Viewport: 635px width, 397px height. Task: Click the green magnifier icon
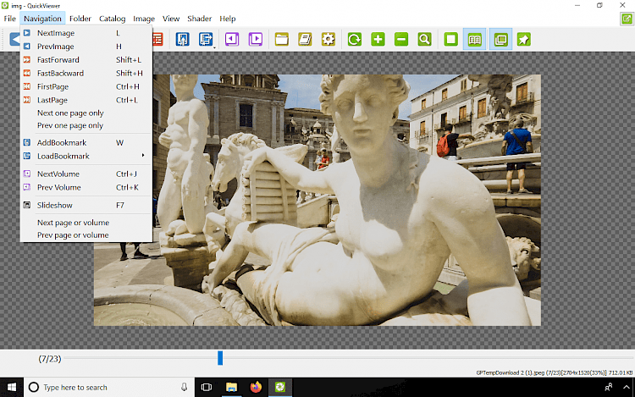point(424,39)
